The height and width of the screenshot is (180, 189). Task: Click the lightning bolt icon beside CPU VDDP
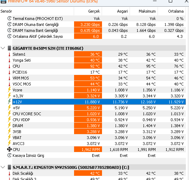9,119
